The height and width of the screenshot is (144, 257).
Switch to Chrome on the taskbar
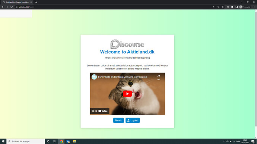point(61,141)
